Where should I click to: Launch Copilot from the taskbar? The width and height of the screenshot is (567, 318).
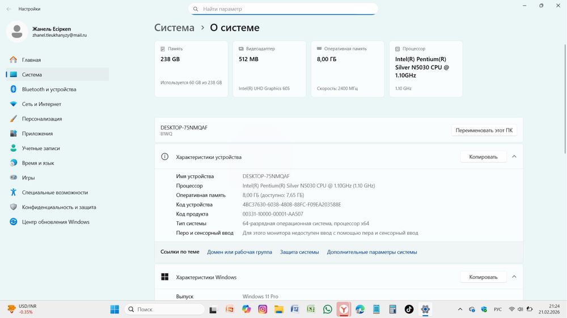(246, 310)
